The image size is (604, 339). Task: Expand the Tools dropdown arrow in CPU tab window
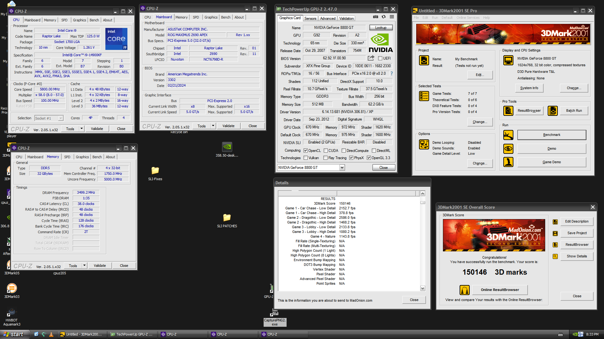click(x=81, y=129)
